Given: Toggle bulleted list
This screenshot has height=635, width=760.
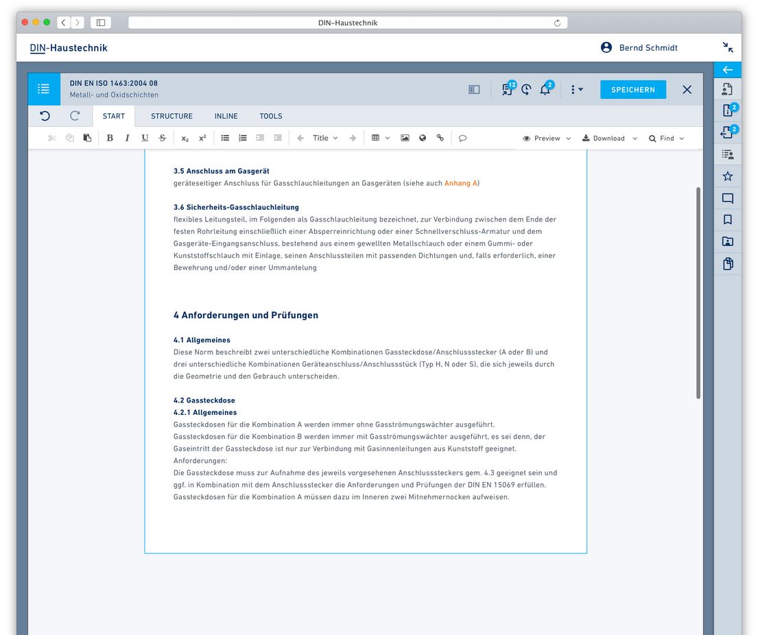Looking at the screenshot, I should (225, 138).
